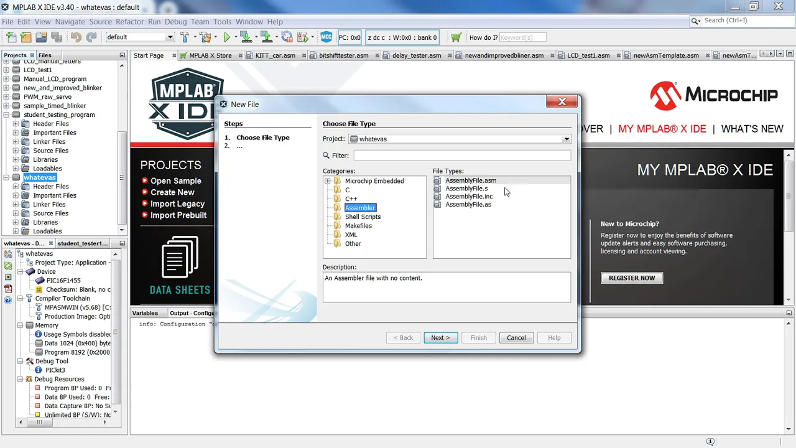Click the Undo arrow icon
This screenshot has height=448, width=796.
click(x=76, y=37)
